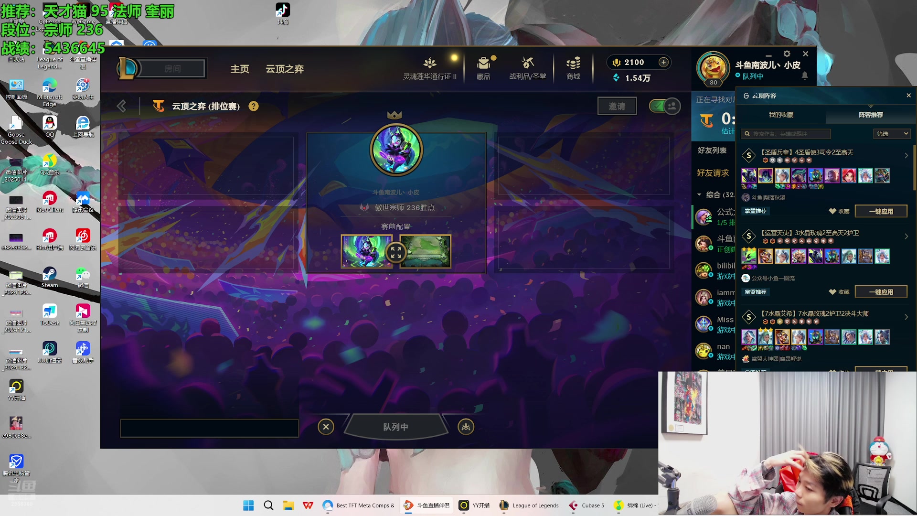
Task: Open the 筛选 filter dropdown
Action: [x=892, y=134]
